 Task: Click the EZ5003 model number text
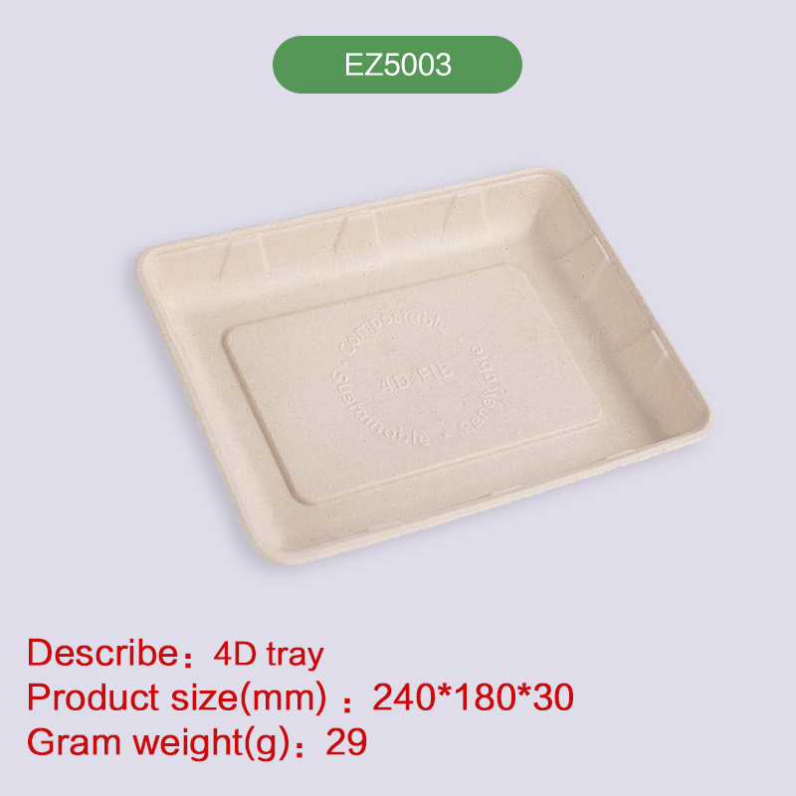pyautogui.click(x=397, y=65)
